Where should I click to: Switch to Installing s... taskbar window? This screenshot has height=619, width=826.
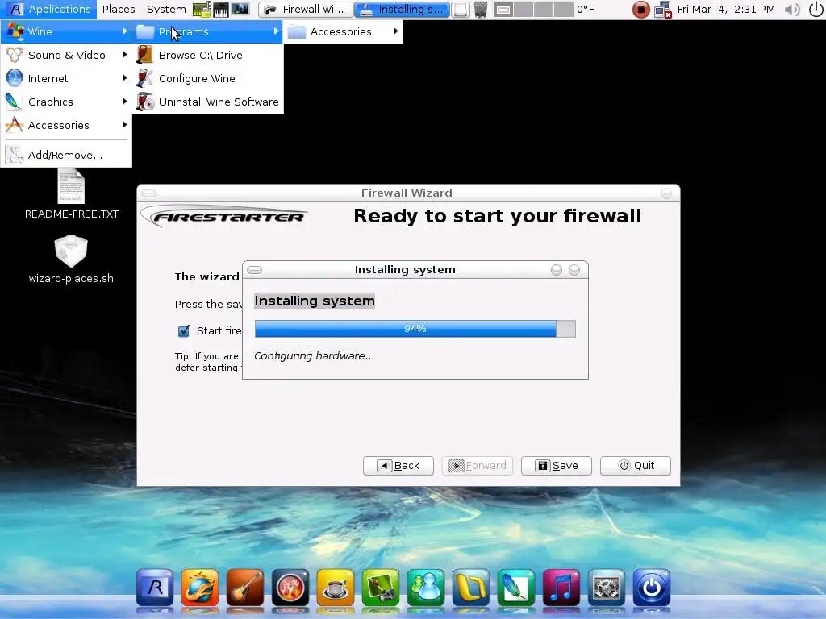[x=402, y=10]
